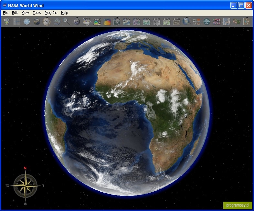This screenshot has width=254, height=211.
Task: Open the File menu
Action: tap(5, 13)
